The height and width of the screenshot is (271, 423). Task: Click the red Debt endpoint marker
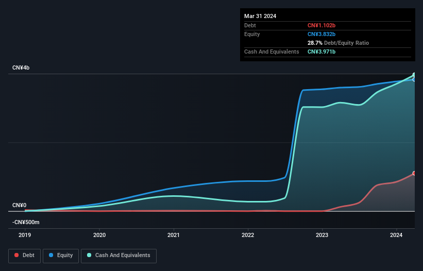pos(414,174)
